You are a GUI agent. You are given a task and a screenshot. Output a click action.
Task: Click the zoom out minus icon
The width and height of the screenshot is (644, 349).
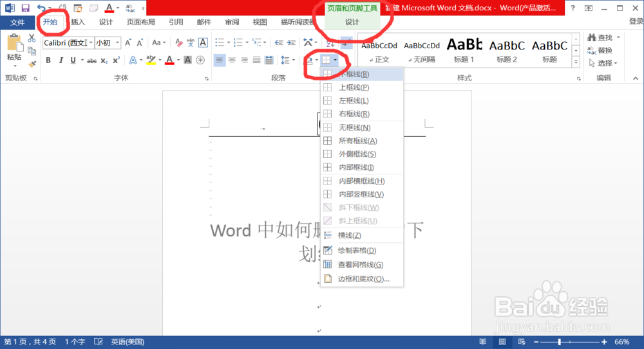coord(536,342)
